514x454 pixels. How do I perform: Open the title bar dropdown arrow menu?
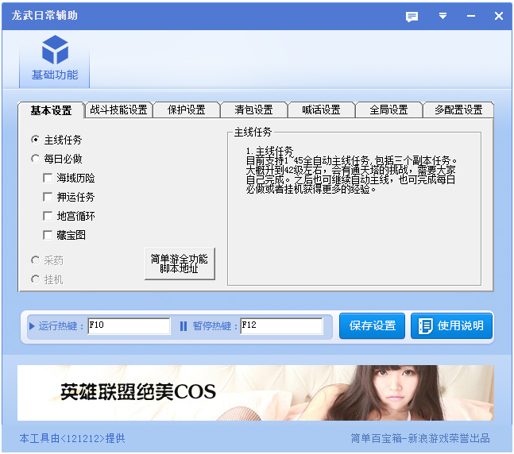coord(443,16)
